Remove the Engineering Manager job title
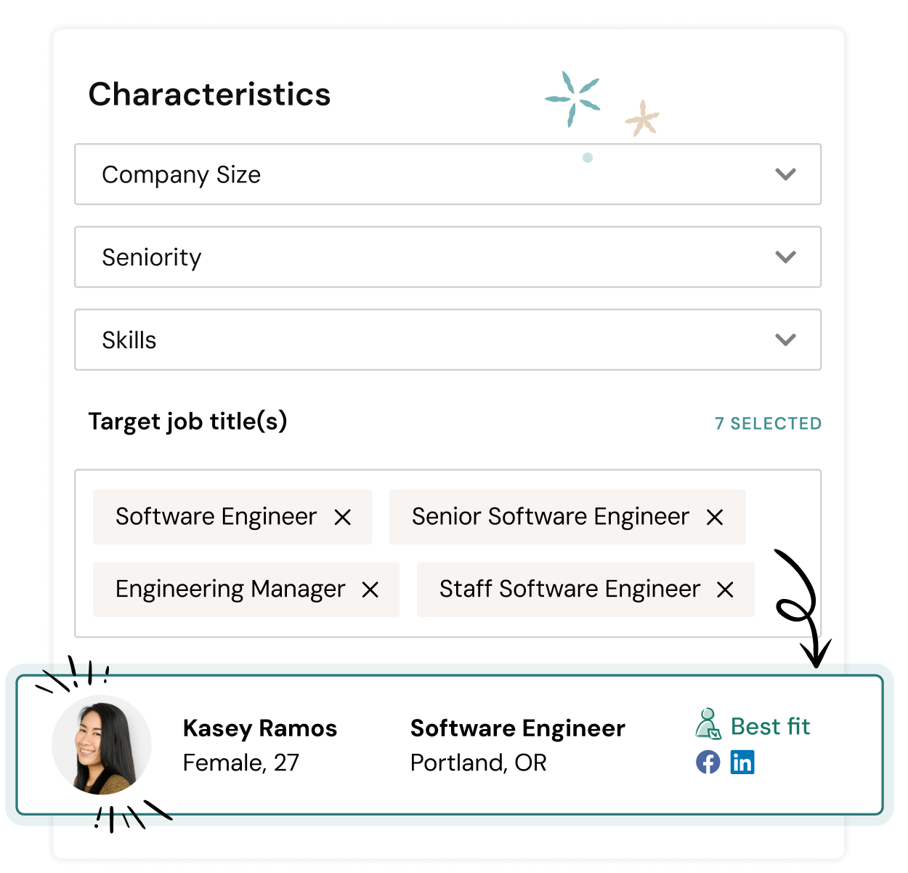The image size is (908, 873). pos(371,590)
